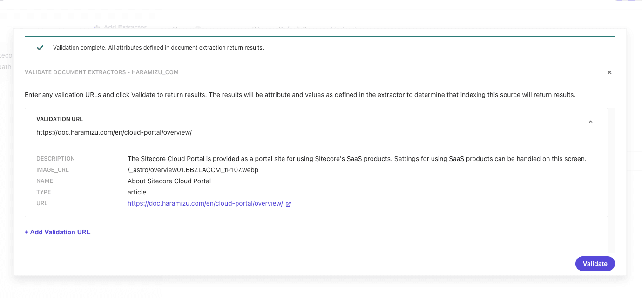Image resolution: width=642 pixels, height=298 pixels.
Task: Close the Validate Document Extractors dialog
Action: (x=609, y=72)
